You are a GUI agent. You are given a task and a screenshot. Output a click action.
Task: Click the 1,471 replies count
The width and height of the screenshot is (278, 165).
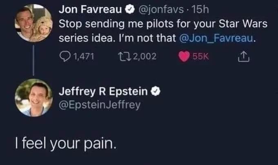[x=85, y=57]
